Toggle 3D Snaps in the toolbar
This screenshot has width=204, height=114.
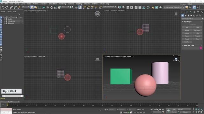coord(84,7)
